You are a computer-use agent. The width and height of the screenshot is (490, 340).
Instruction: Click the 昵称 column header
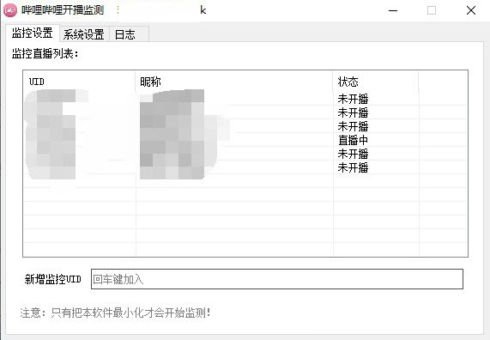[x=234, y=82]
